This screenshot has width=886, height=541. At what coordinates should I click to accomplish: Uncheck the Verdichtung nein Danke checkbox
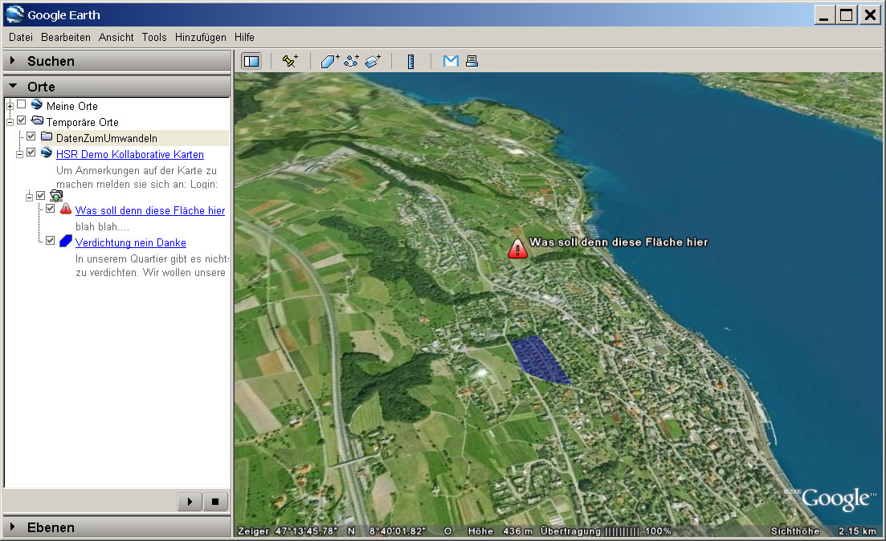click(x=51, y=241)
